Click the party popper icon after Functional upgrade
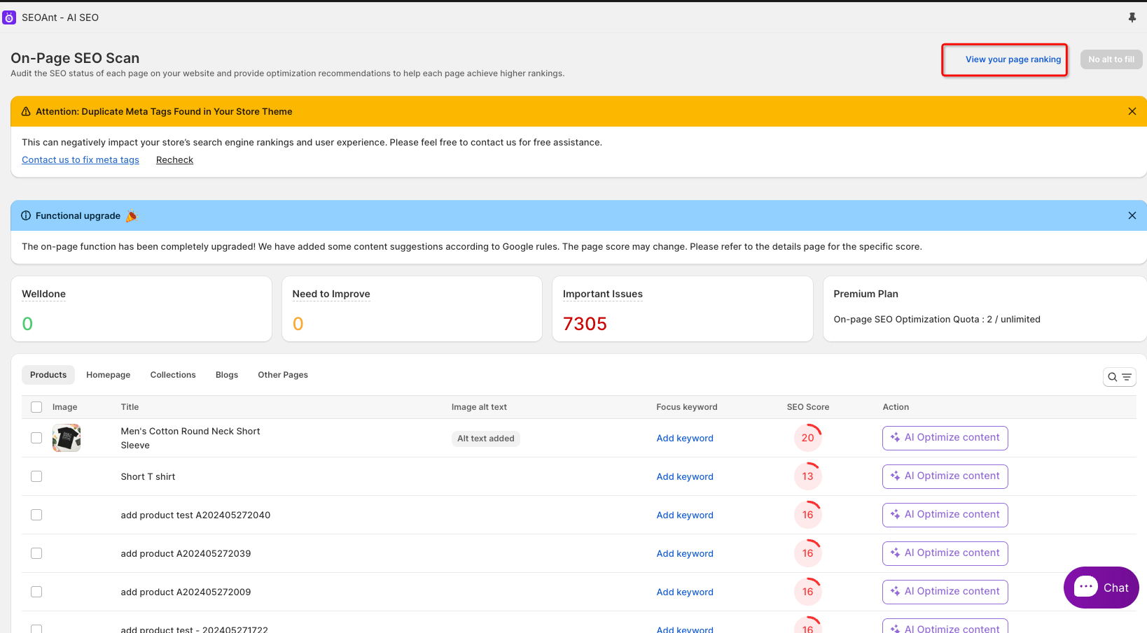1147x633 pixels. [x=132, y=216]
